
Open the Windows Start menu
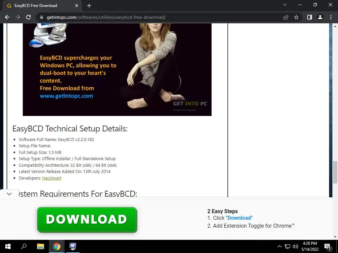click(8, 246)
